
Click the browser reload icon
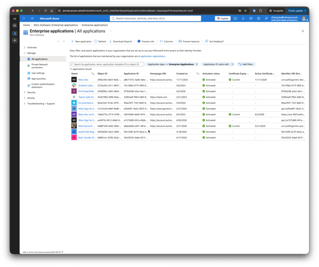pos(45,11)
